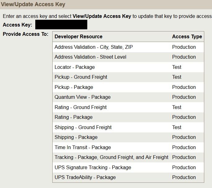The image size is (212, 188).
Task: Click Quantum View - Package resource
Action: coord(82,97)
